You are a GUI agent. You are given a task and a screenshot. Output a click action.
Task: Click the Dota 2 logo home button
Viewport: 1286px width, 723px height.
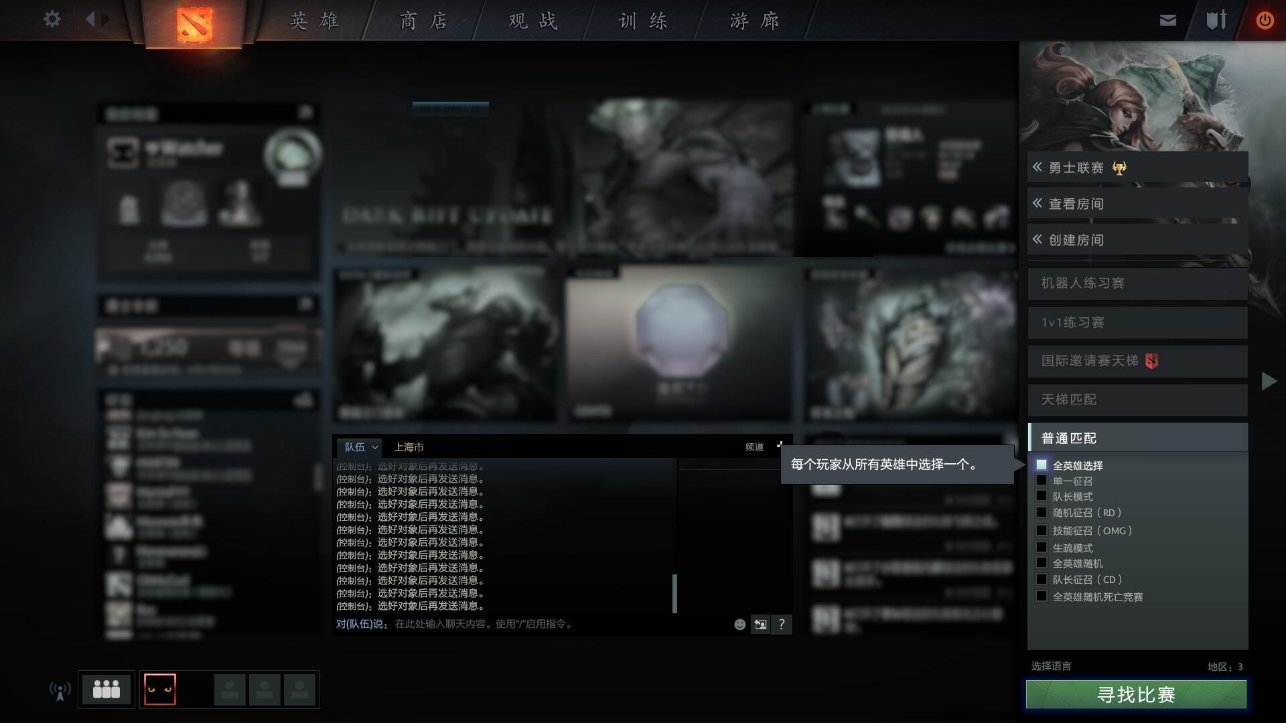(x=194, y=24)
